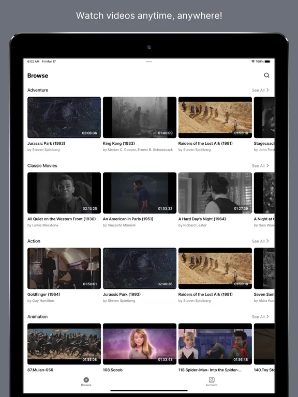The width and height of the screenshot is (298, 397).
Task: Open Raiders of the Lost Ark thumbnail in Action
Action: [x=215, y=268]
